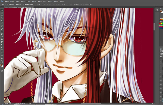
Task: Open the 編輯(E) Edit menu
Action: 12,1
